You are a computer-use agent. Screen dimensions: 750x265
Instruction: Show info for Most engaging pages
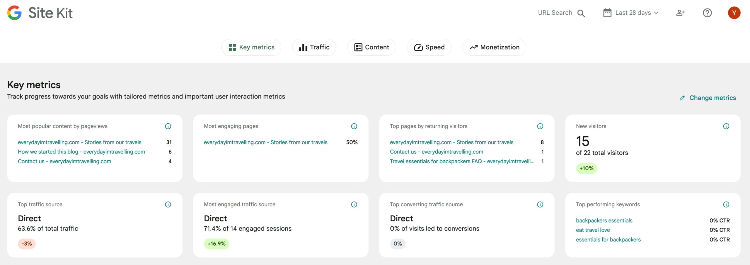click(x=354, y=126)
